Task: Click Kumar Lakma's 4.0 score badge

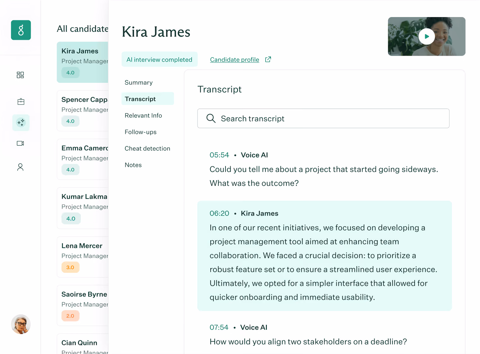Action: coord(71,218)
